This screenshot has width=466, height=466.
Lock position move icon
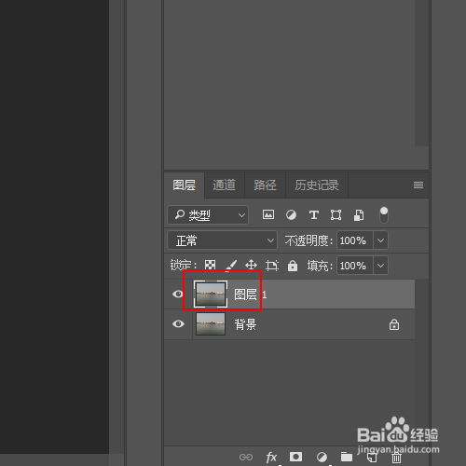[x=251, y=266]
